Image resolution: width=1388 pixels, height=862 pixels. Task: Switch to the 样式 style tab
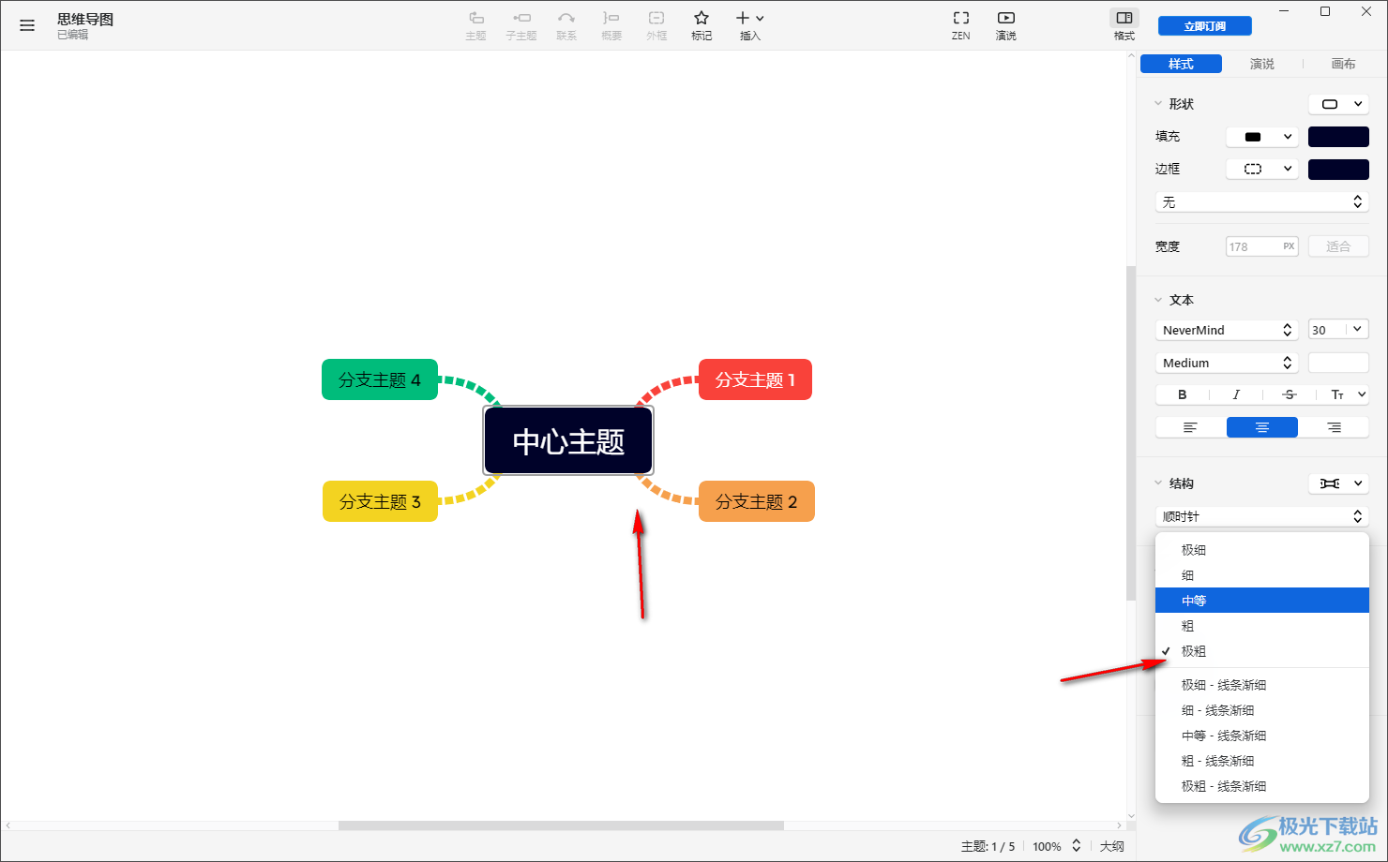(1181, 64)
